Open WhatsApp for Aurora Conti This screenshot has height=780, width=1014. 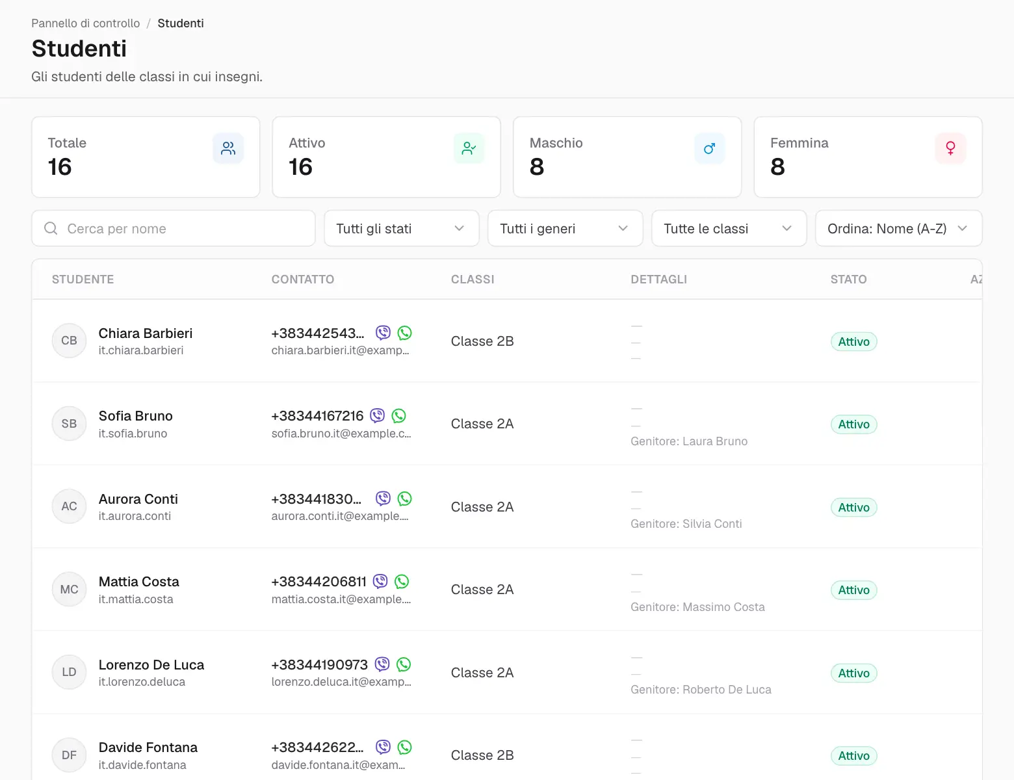pyautogui.click(x=405, y=499)
